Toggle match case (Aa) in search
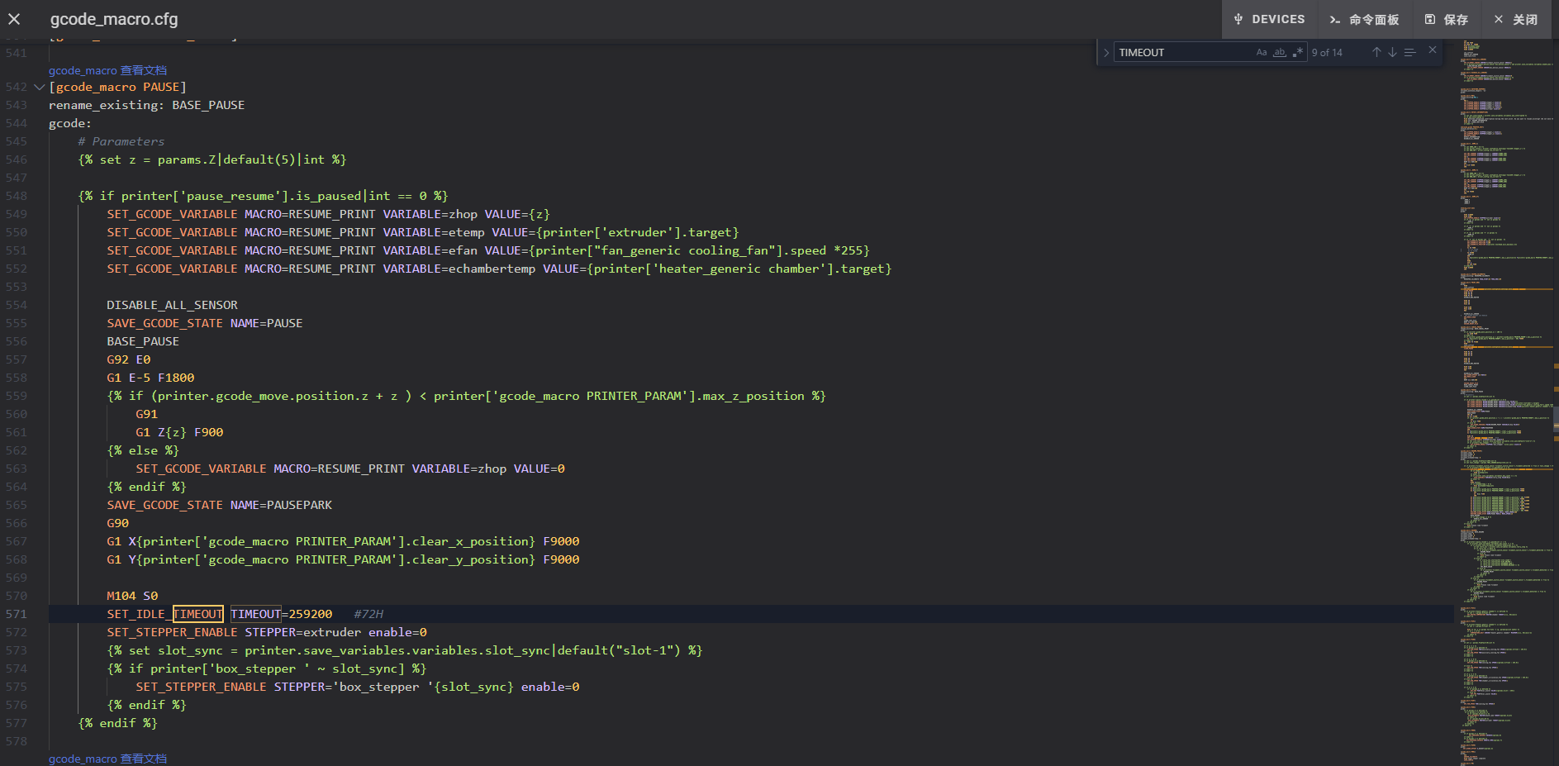1559x766 pixels. 1262,52
